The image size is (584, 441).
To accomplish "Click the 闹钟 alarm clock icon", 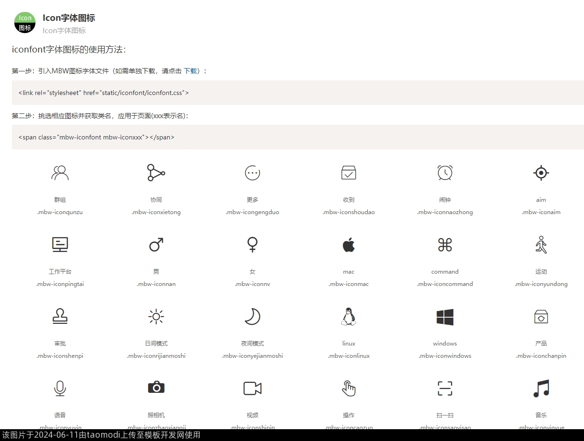I will [445, 173].
